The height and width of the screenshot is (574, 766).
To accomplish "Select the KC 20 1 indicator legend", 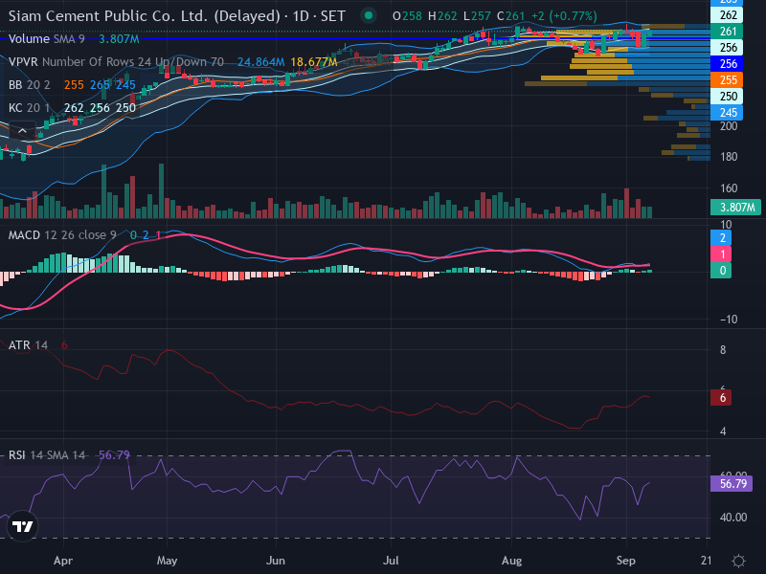I will coord(30,108).
